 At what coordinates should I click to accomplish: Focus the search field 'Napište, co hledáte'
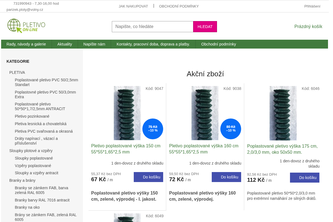[153, 27]
